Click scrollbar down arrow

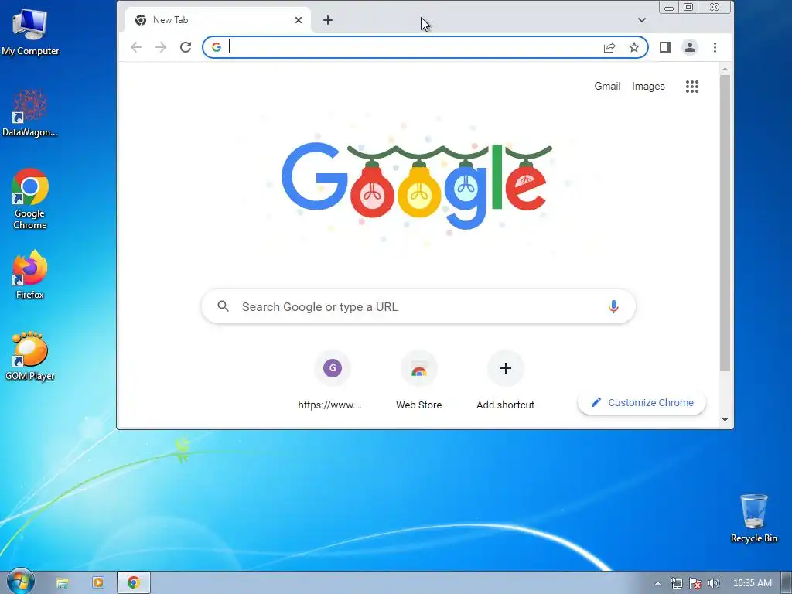click(725, 420)
